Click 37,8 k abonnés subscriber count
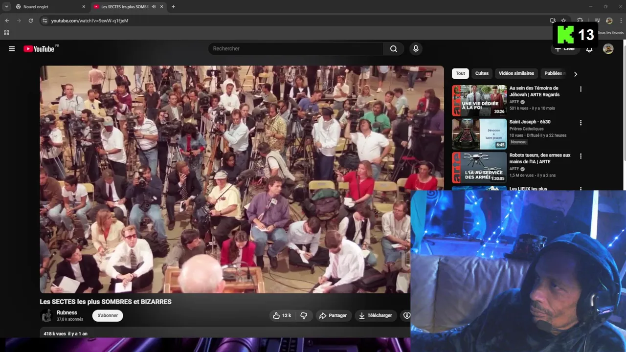The height and width of the screenshot is (352, 626). (x=70, y=319)
